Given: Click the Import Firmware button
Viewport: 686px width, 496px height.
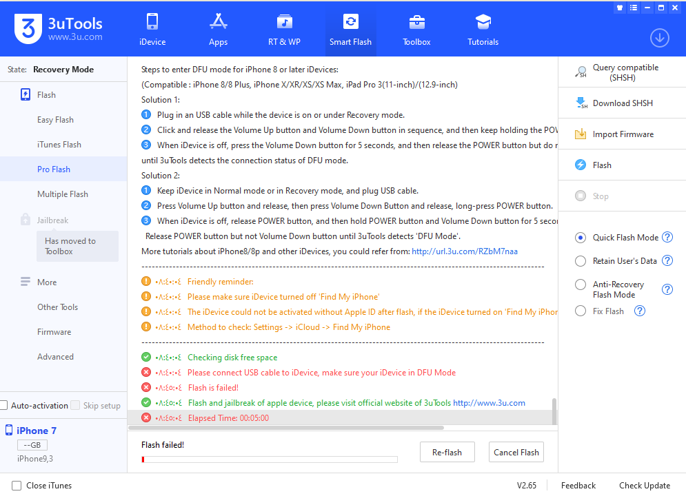Looking at the screenshot, I should coord(622,134).
